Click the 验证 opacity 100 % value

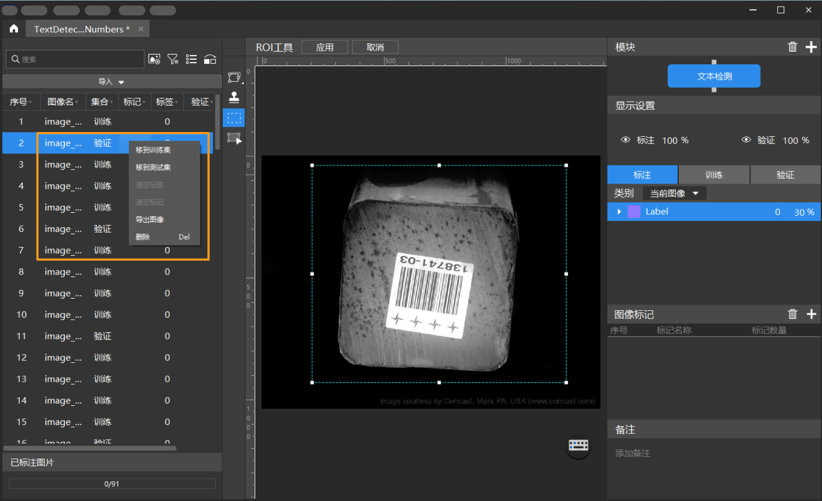[x=796, y=140]
